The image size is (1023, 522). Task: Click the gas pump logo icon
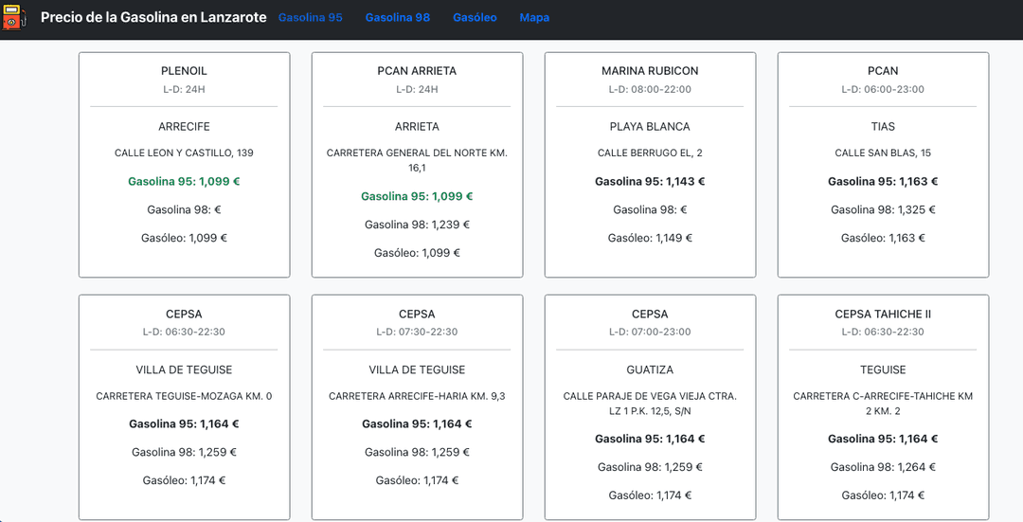(14, 18)
